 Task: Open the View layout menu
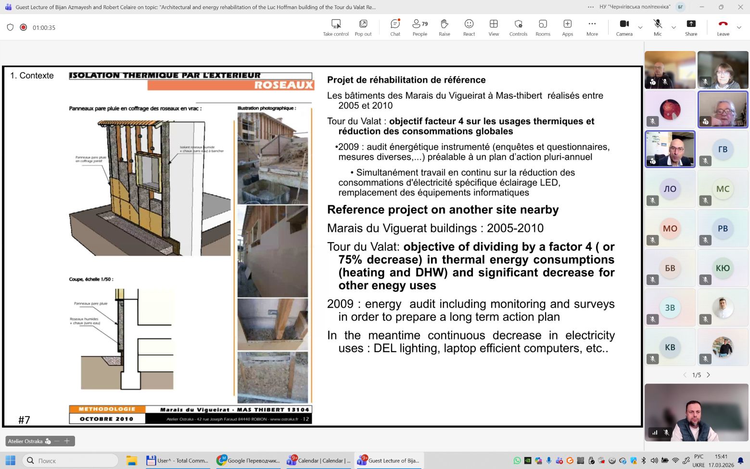coord(494,27)
